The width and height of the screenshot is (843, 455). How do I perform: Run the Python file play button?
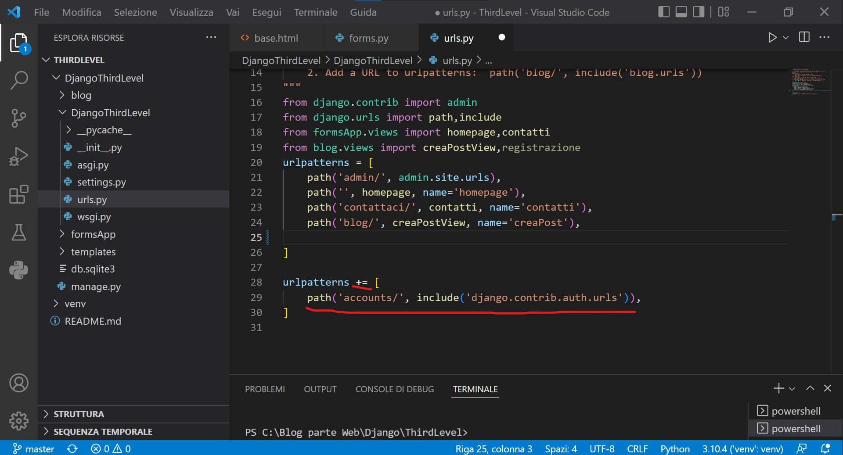[x=772, y=38]
